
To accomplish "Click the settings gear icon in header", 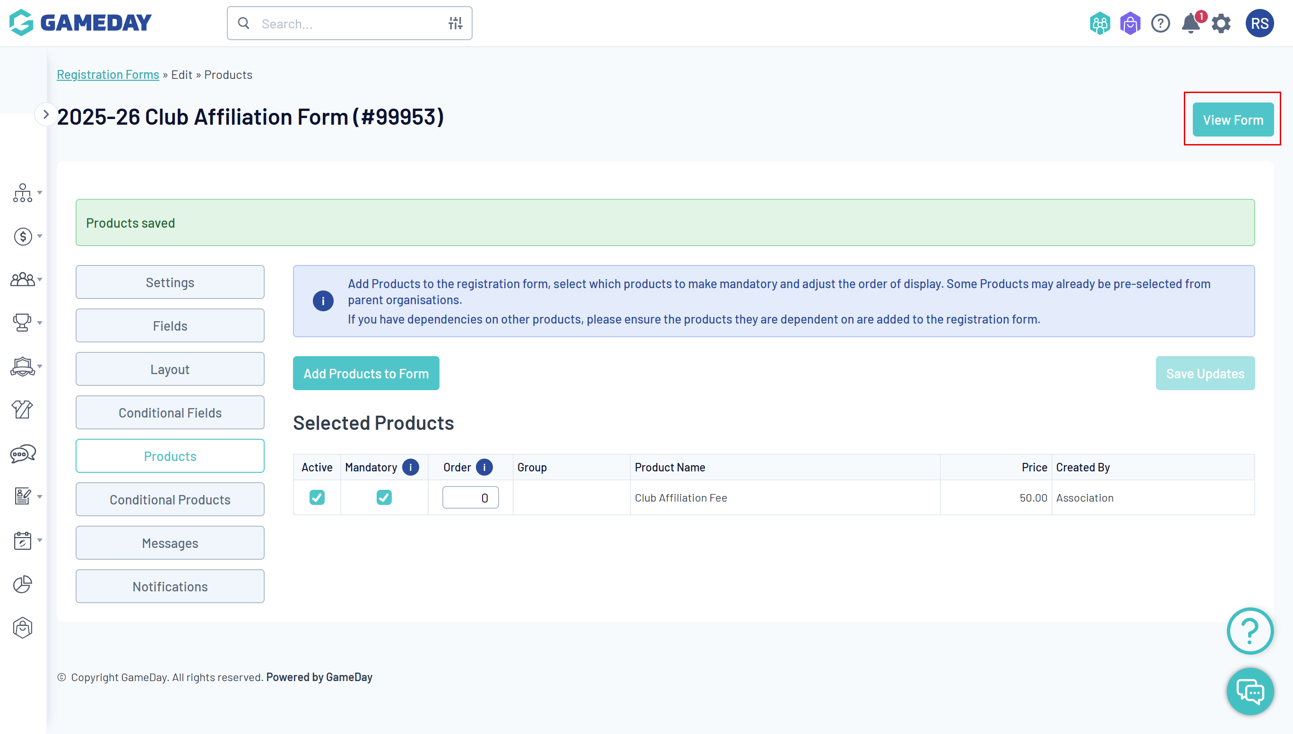I will coord(1221,24).
